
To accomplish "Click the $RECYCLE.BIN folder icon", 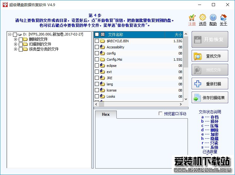I will 103,41.
